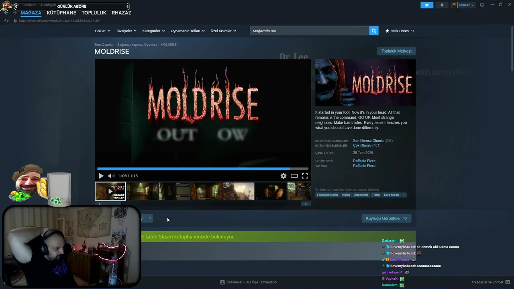Expand Oynamanın Yolları dropdown menu

(188, 31)
